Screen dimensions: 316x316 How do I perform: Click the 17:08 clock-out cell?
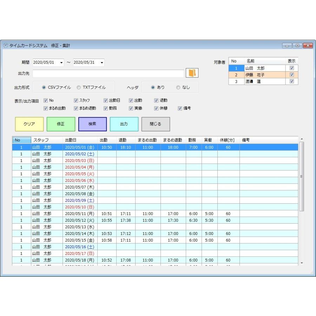pyautogui.click(x=126, y=260)
